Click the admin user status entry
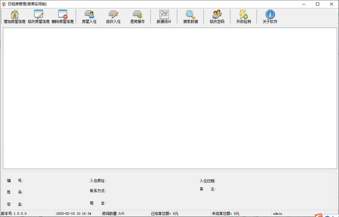339x217 pixels. pos(277,214)
